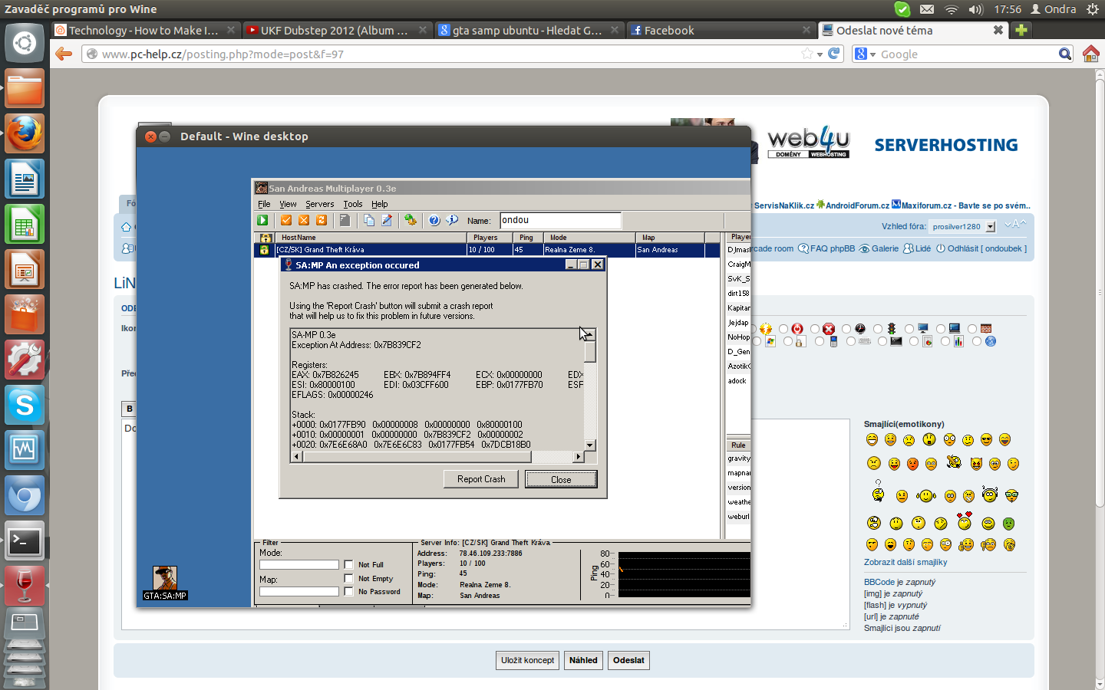The width and height of the screenshot is (1105, 690).
Task: Insert the hearts in-love smiley
Action: 965,521
